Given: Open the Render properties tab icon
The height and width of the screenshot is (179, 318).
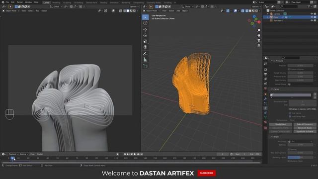Looking at the screenshot, I should pyautogui.click(x=265, y=70).
